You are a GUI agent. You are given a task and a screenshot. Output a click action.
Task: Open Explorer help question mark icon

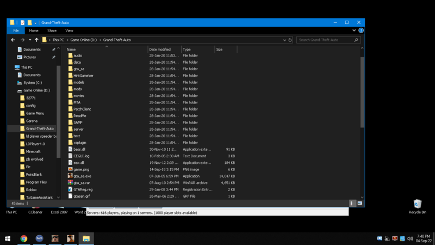click(x=361, y=30)
